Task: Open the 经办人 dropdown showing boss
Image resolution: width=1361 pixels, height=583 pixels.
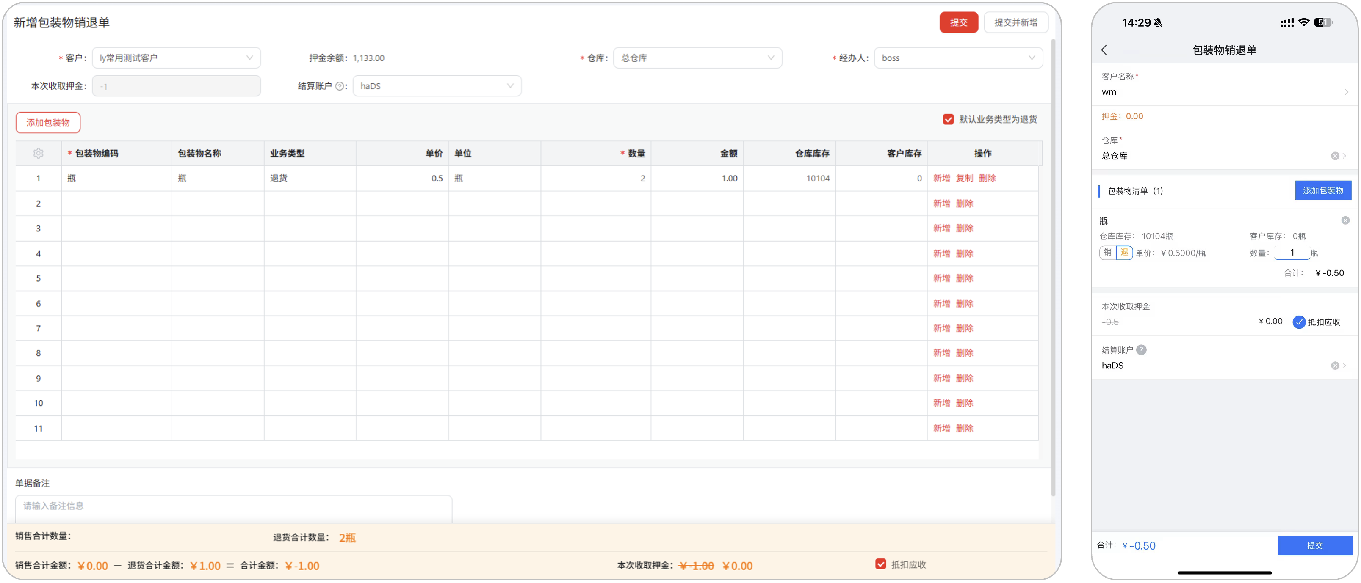Action: pos(958,58)
